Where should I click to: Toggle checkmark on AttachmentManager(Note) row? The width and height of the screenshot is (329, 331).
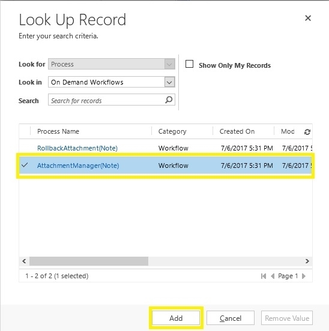pyautogui.click(x=25, y=165)
